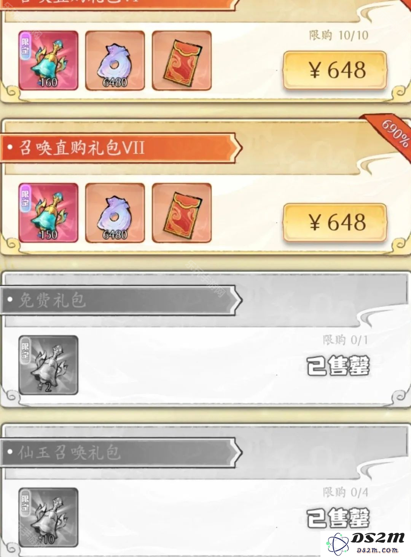Tap 已售罄 on 仙玉召唤礼包
Screen dimensions: 411x557
338,518
